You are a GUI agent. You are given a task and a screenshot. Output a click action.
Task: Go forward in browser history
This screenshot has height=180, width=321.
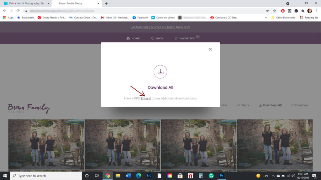[11, 11]
